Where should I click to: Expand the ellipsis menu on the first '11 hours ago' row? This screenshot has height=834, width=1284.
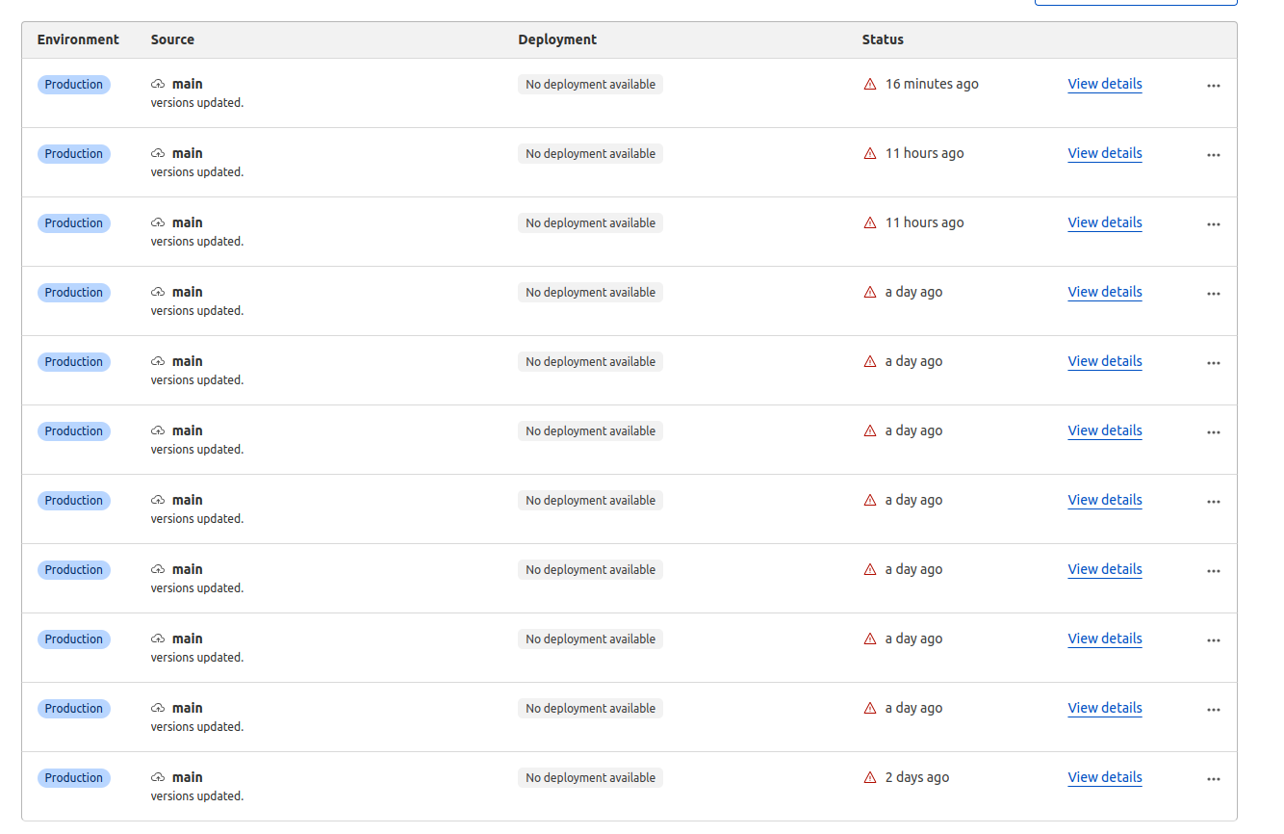click(1213, 155)
